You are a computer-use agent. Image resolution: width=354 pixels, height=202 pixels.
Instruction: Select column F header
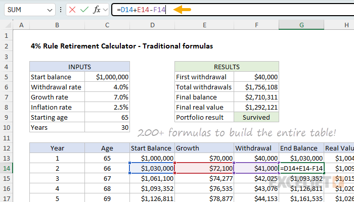[256, 25]
